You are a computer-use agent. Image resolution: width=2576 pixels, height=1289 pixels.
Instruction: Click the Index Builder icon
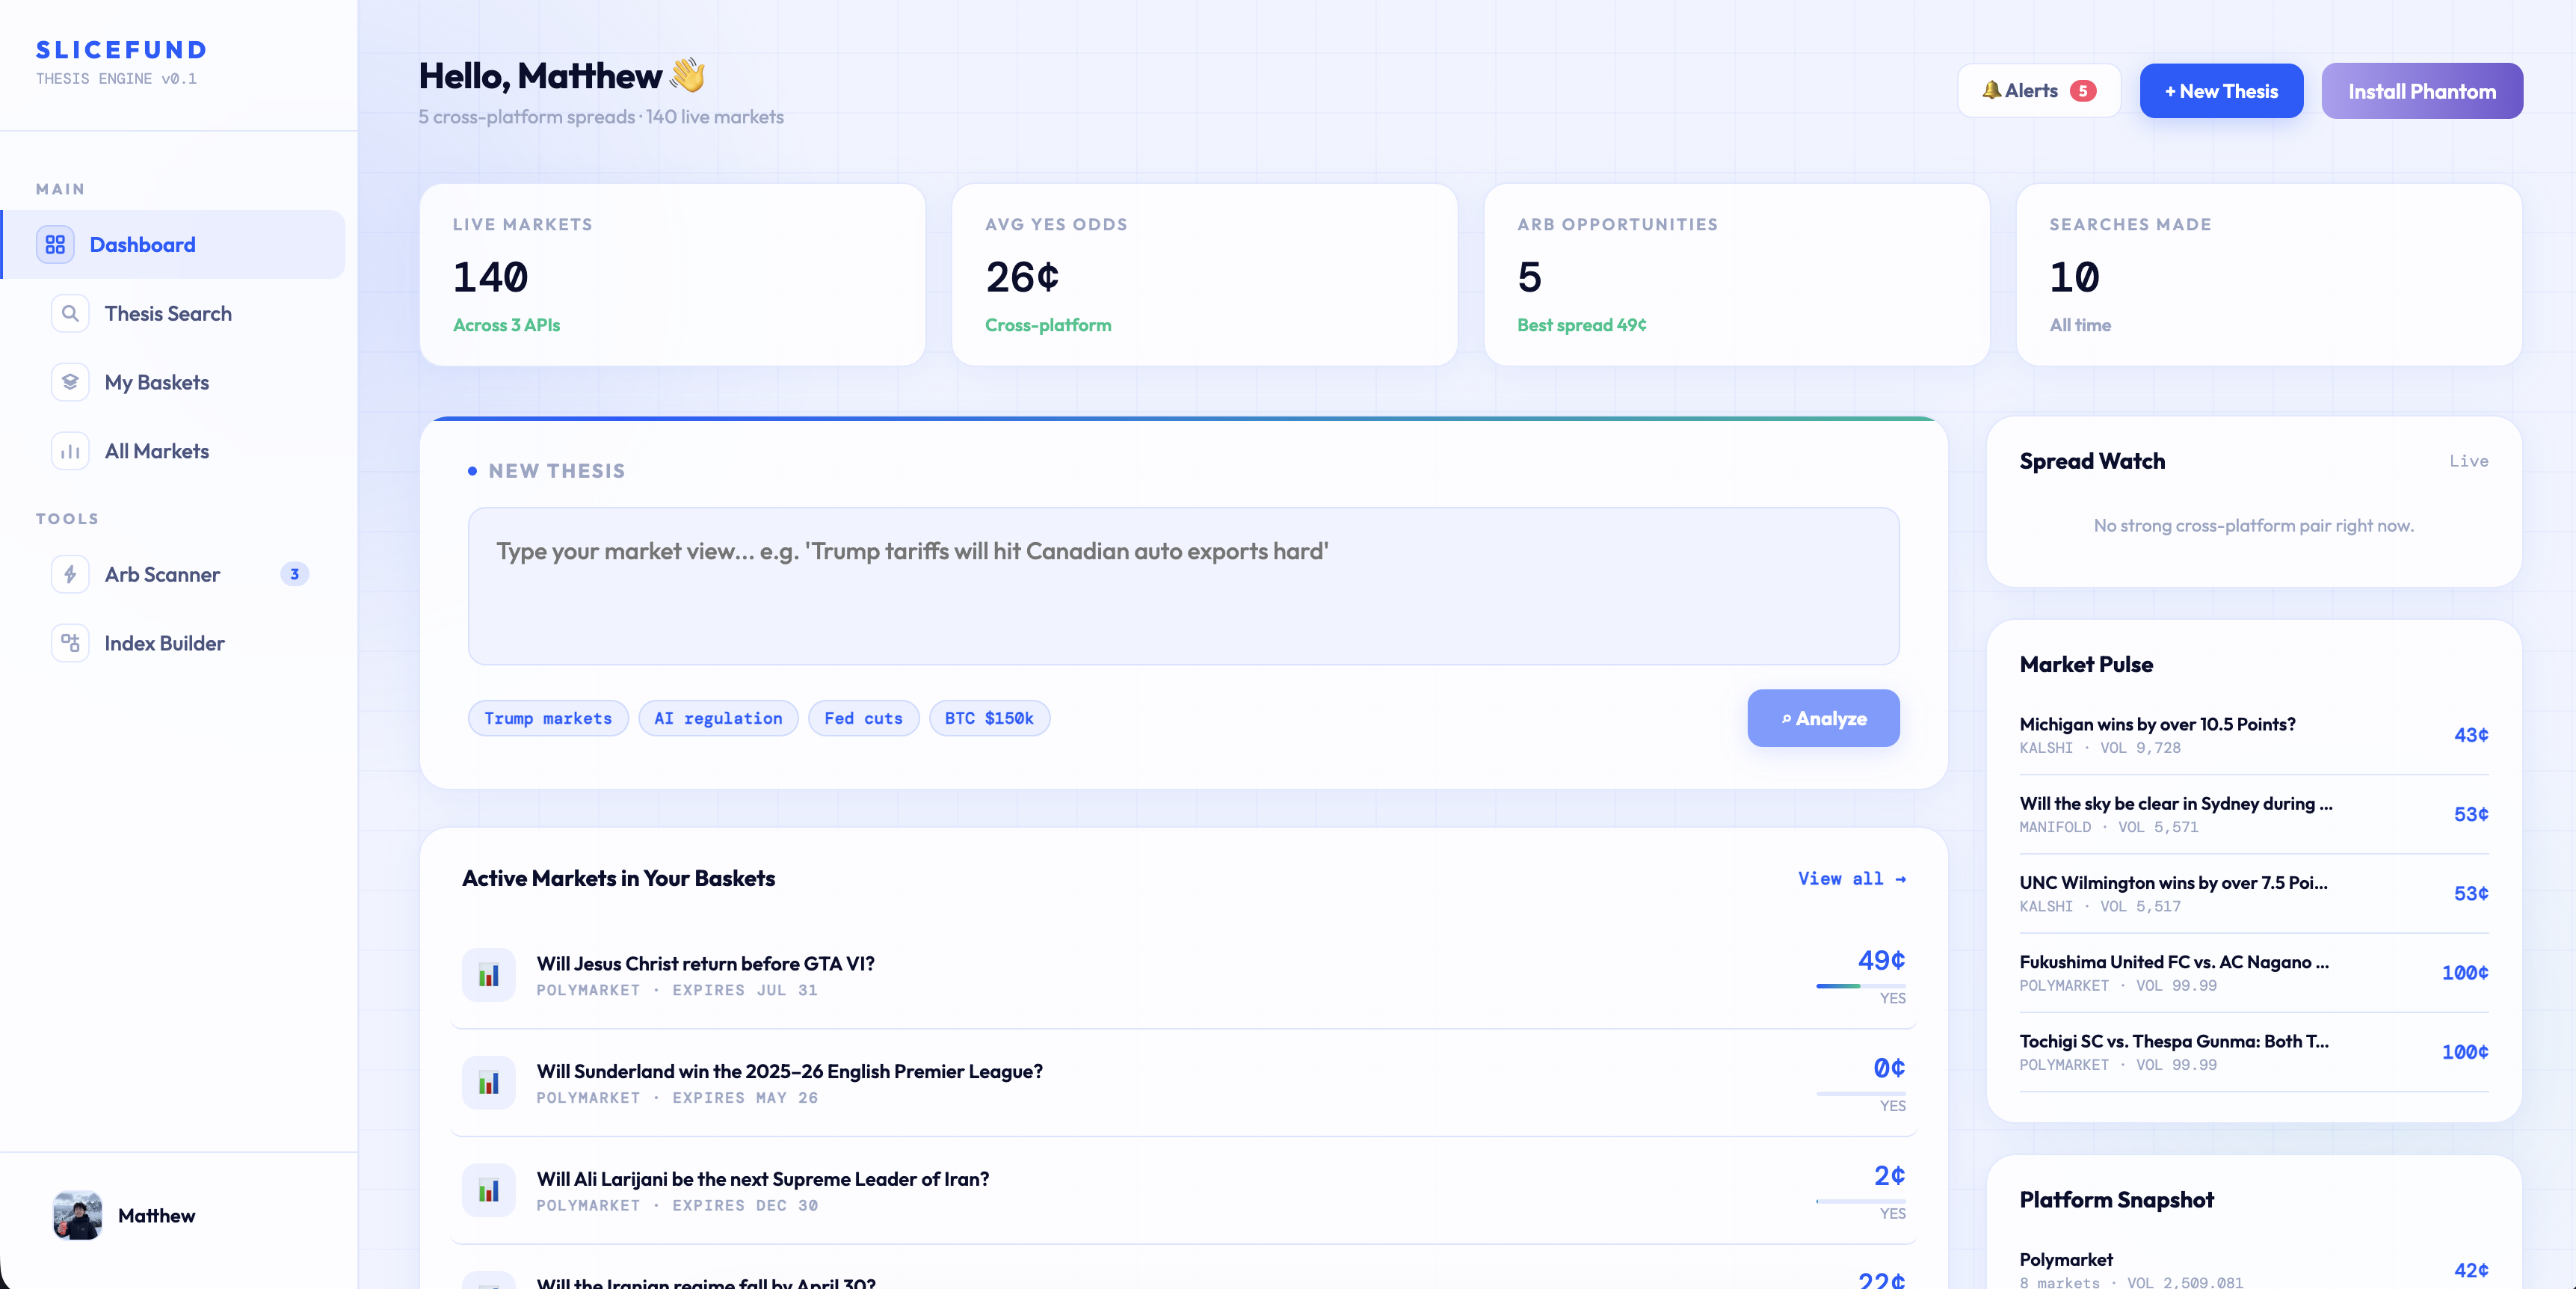coord(70,643)
